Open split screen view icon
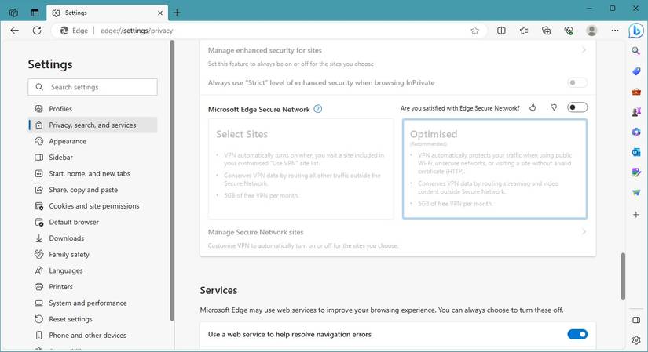 coord(501,31)
